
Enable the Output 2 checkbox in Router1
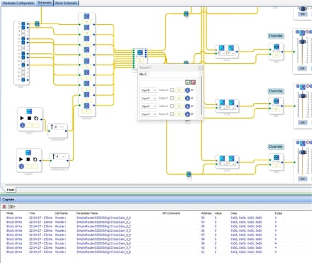172,106
